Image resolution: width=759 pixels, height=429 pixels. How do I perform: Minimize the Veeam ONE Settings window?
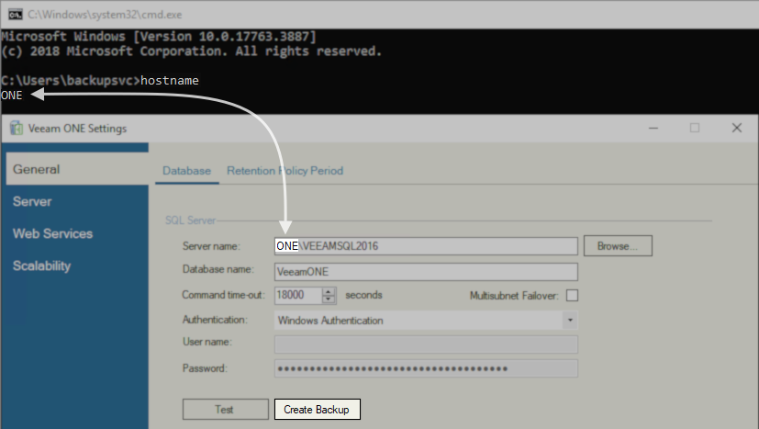653,128
